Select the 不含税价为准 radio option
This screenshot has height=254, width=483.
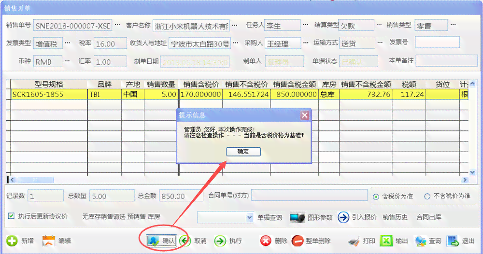427,196
